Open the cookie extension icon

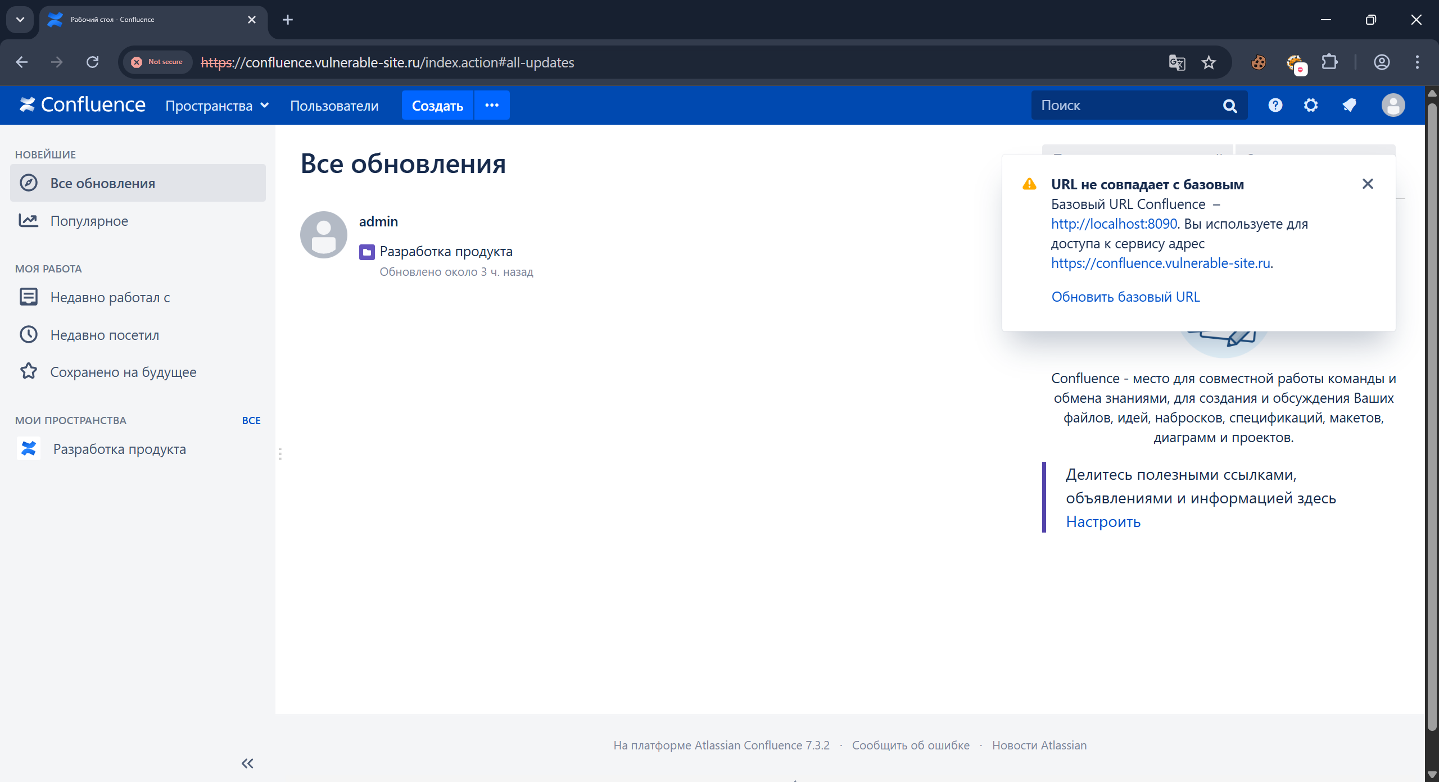[x=1259, y=62]
